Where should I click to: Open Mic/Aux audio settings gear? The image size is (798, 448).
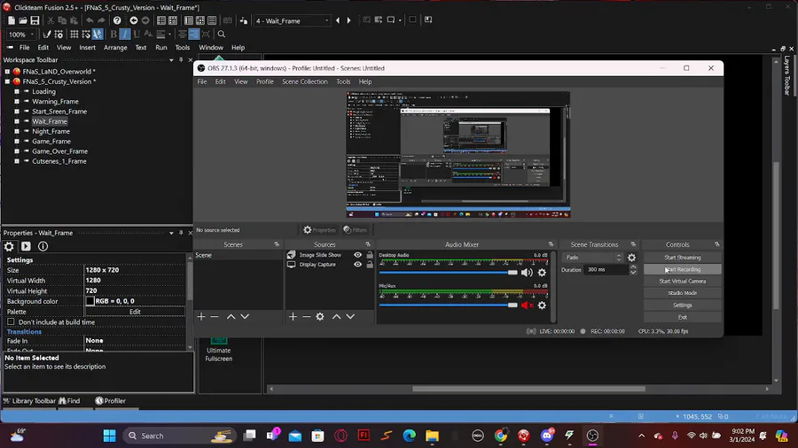[x=542, y=305]
